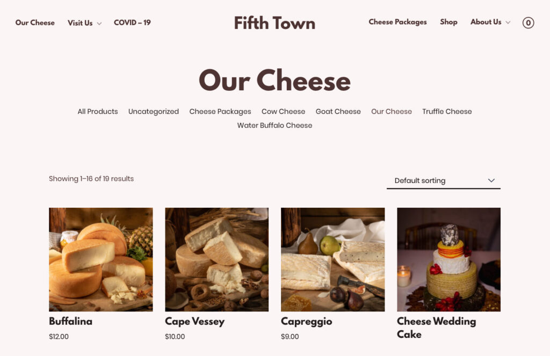
Task: Open the shopping cart icon showing 0
Action: coord(528,23)
